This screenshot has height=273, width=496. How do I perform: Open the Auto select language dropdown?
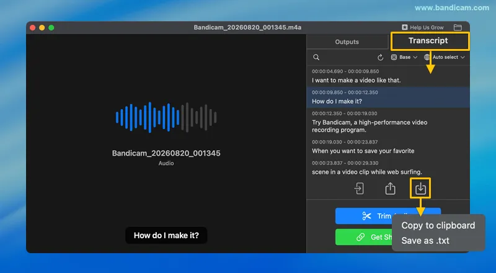click(445, 57)
